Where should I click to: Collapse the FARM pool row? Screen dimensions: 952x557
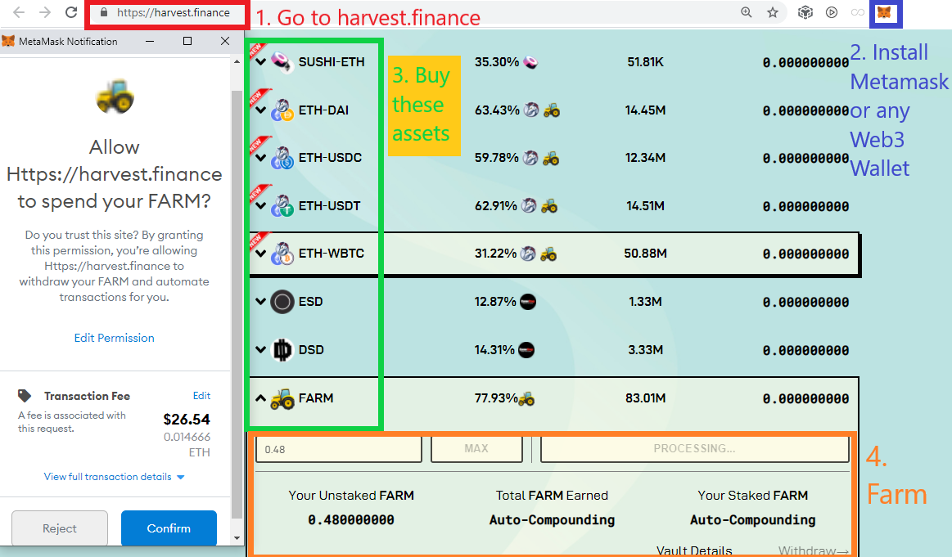pyautogui.click(x=261, y=398)
